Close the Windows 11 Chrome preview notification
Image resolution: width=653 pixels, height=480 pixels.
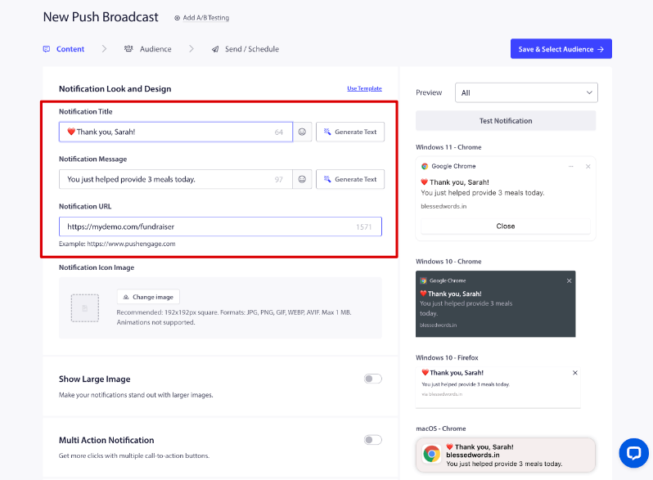[x=588, y=167]
